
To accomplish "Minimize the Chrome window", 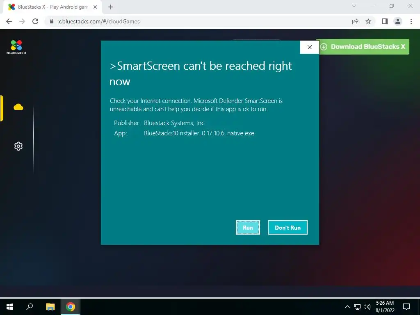I will coord(373,6).
